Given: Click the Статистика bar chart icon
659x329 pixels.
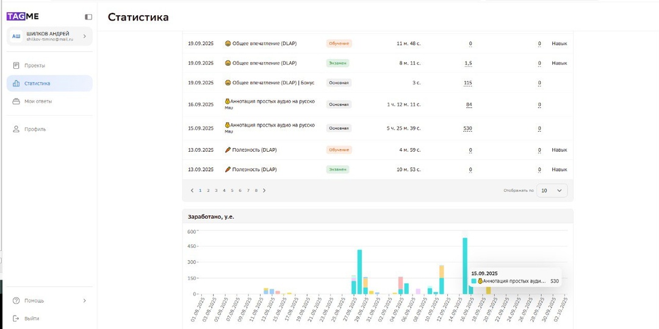Looking at the screenshot, I should tap(16, 83).
